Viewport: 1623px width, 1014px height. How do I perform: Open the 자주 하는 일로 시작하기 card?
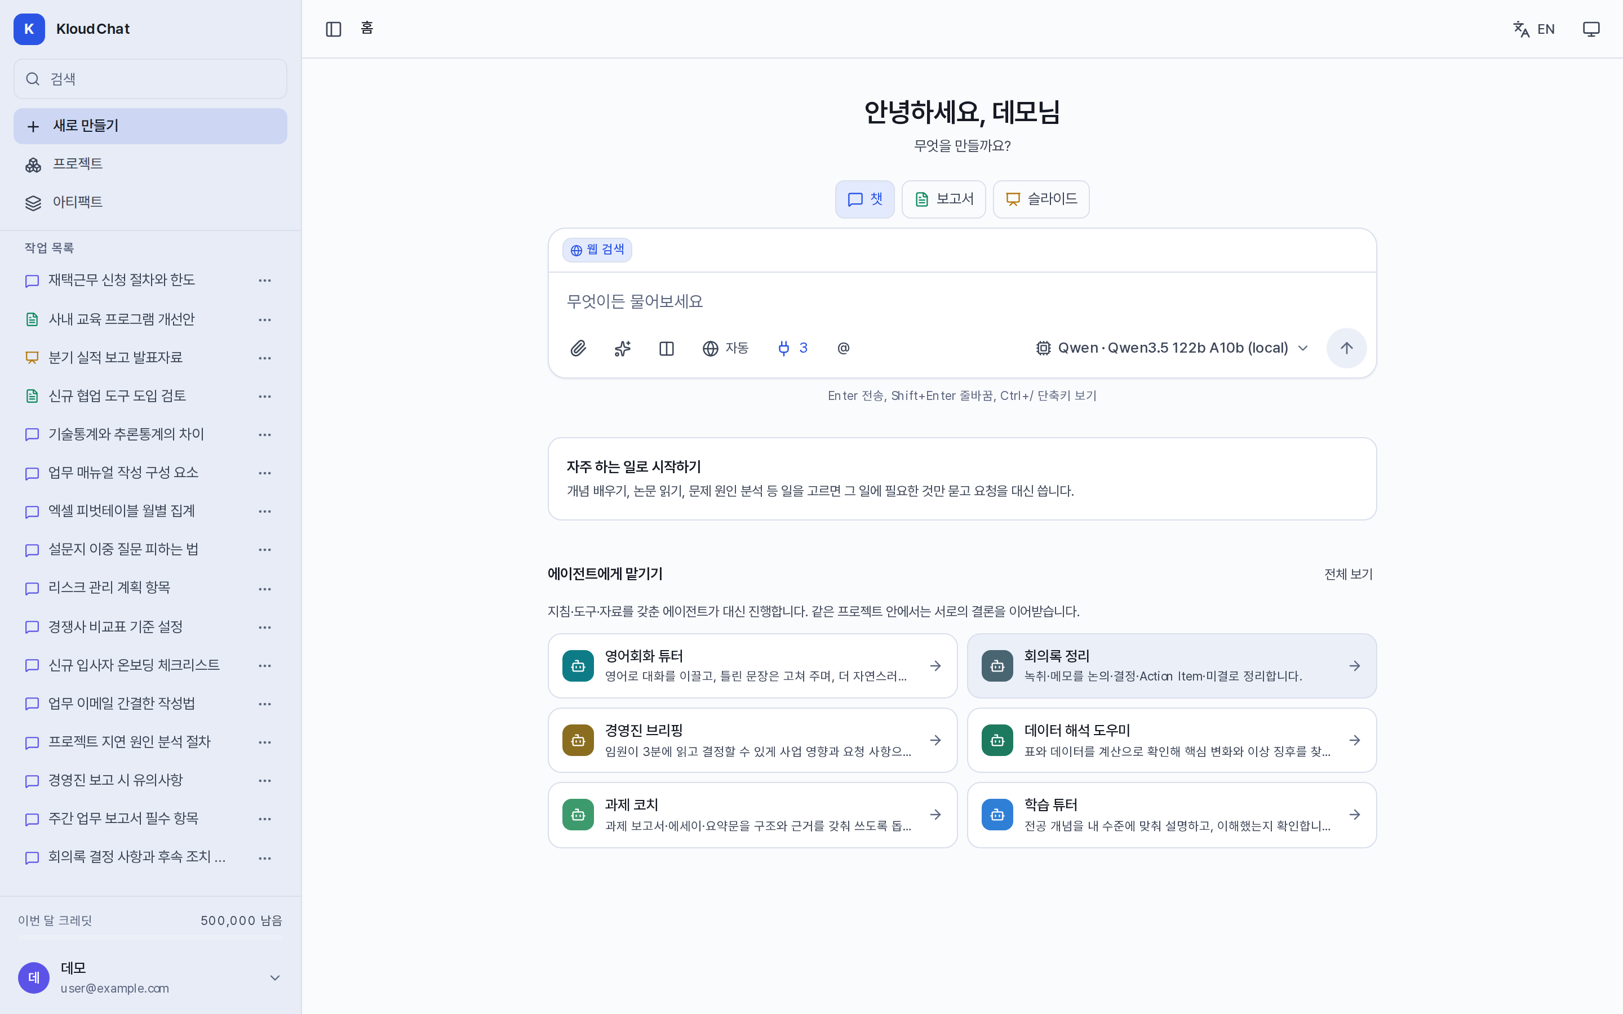[962, 479]
